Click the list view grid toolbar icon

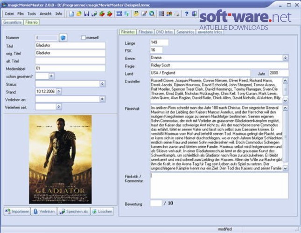point(161,14)
